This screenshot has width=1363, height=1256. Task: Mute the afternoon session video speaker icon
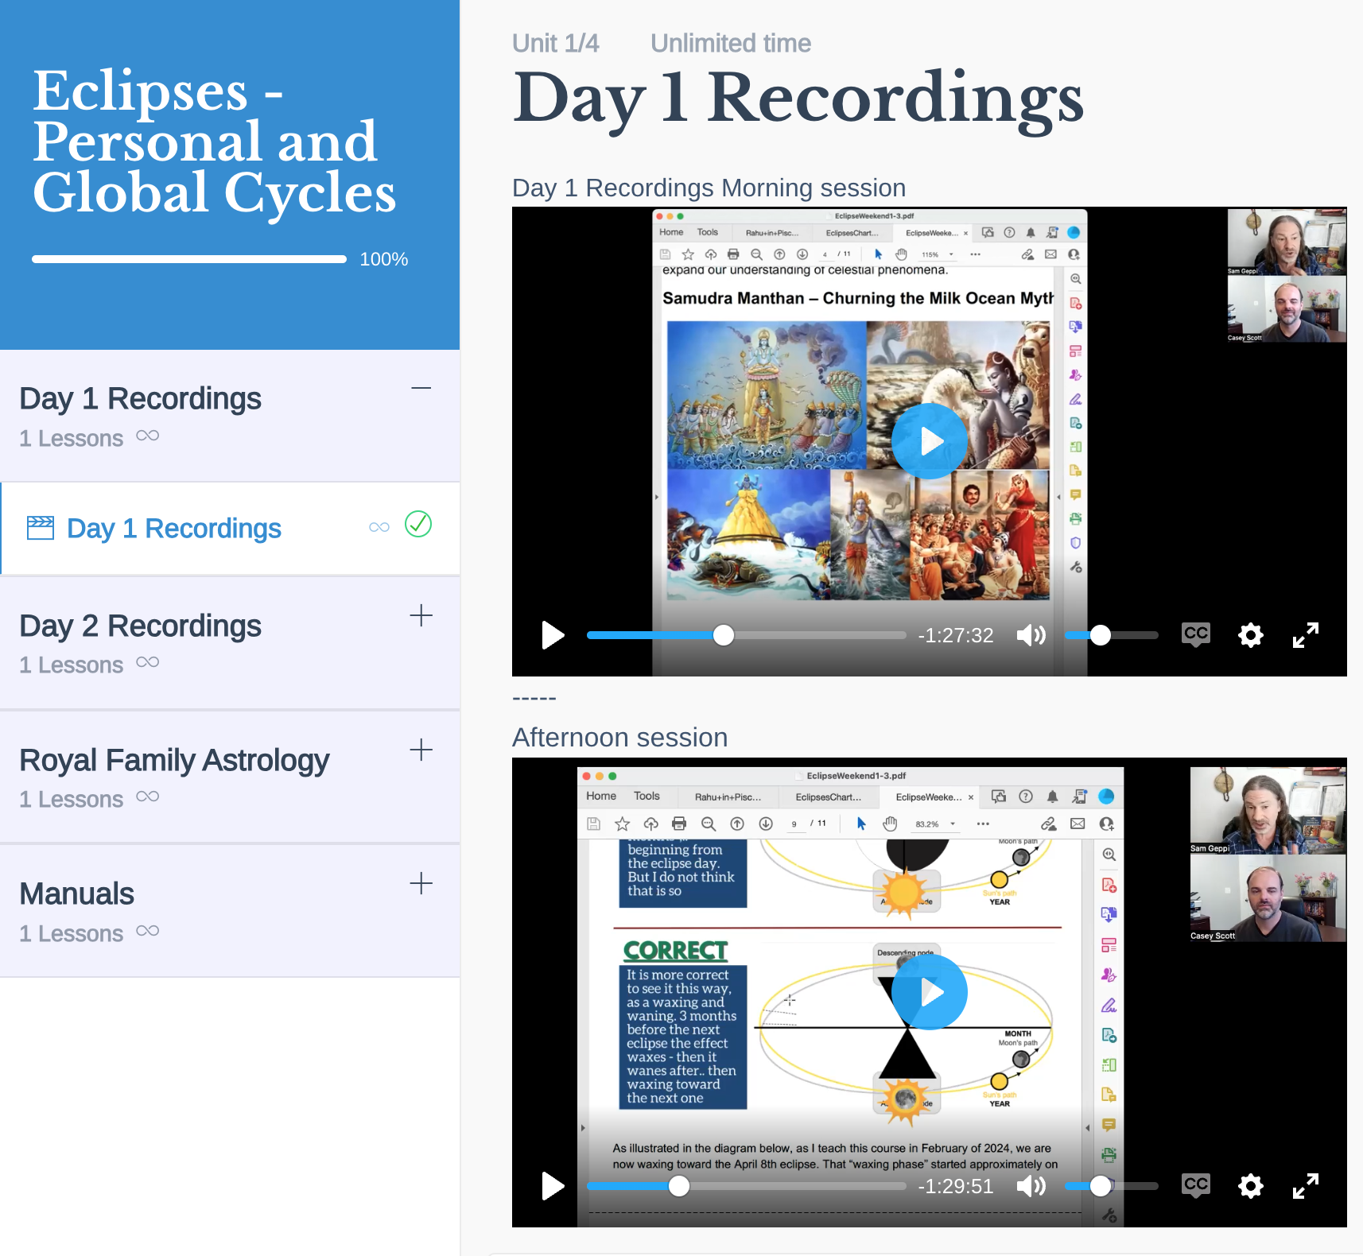tap(1031, 1186)
